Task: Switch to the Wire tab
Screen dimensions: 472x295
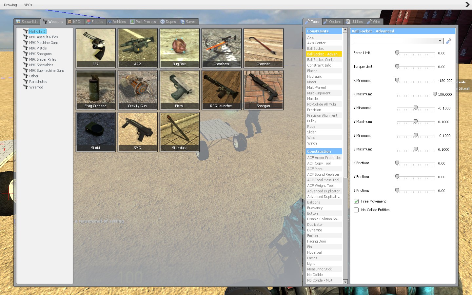Action: coord(374,22)
